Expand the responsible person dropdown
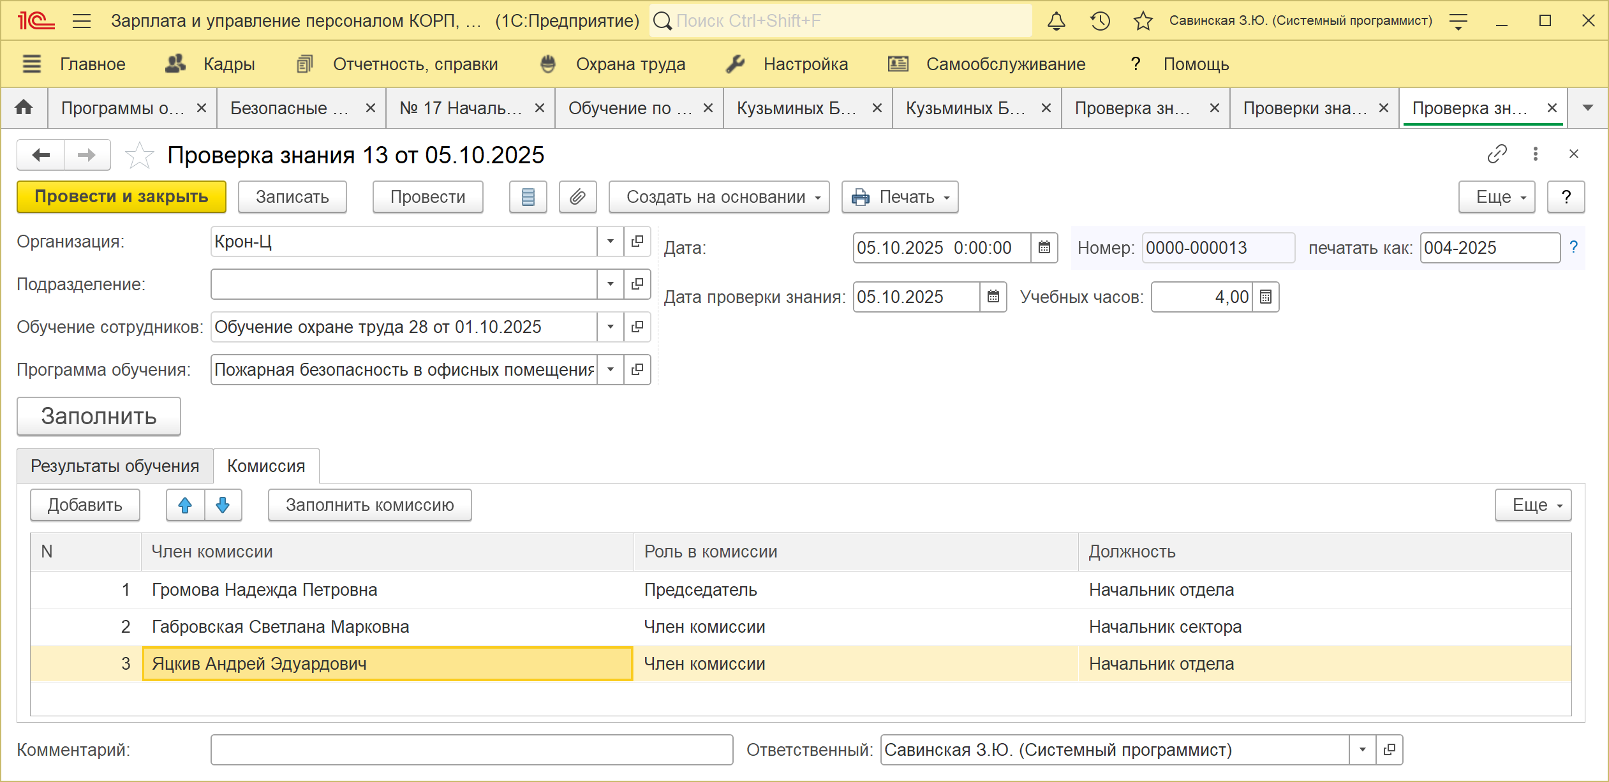This screenshot has width=1609, height=782. 1363,750
